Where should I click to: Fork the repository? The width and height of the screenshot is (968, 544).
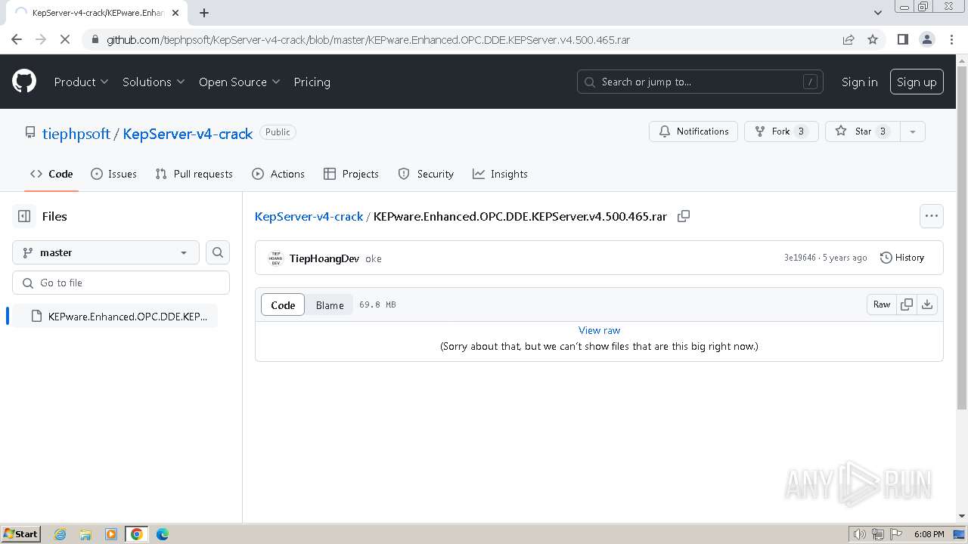(781, 131)
